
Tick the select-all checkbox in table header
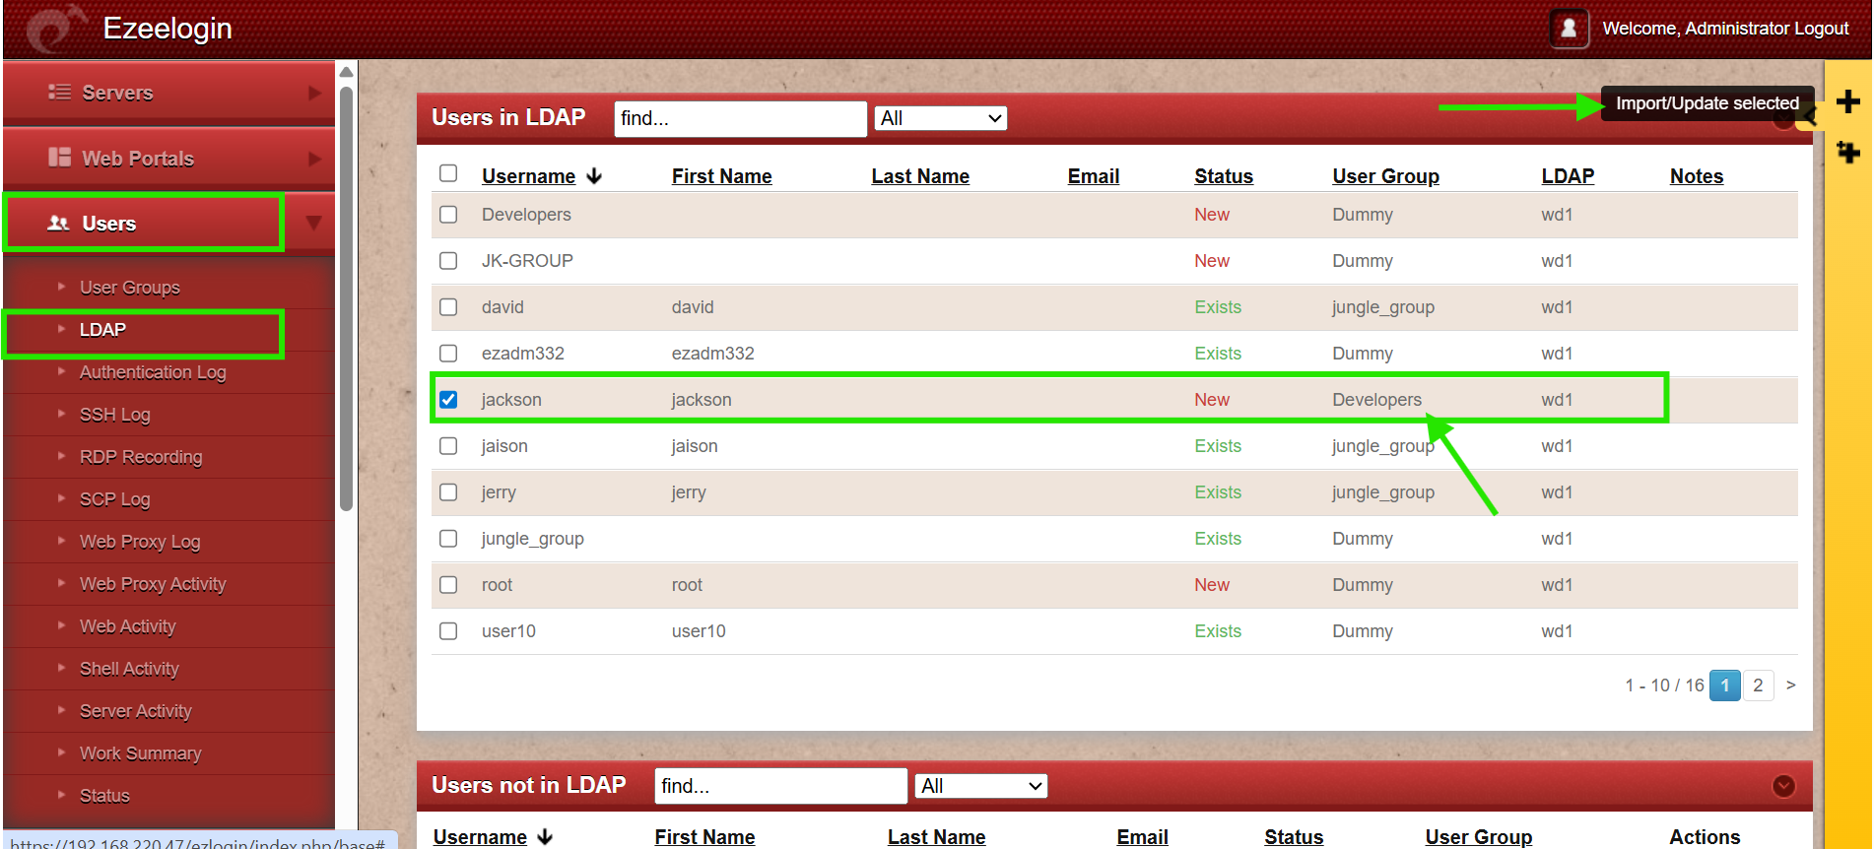pyautogui.click(x=448, y=173)
